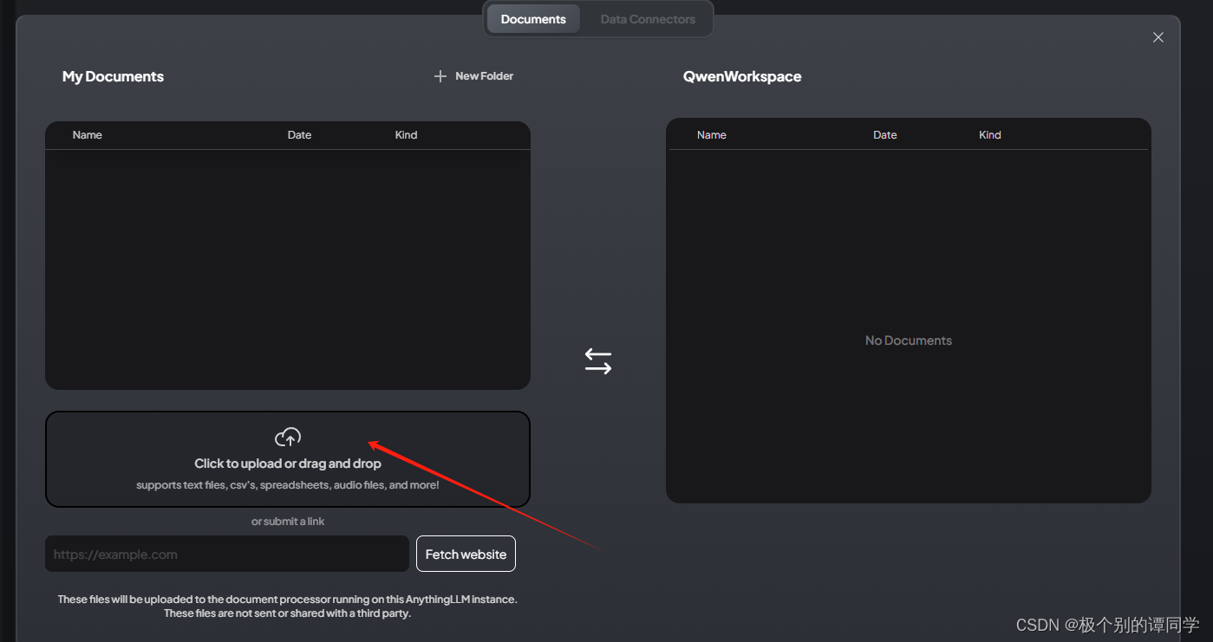The width and height of the screenshot is (1213, 642).
Task: Click Kind column header in QwenWorkspace
Action: (x=990, y=135)
